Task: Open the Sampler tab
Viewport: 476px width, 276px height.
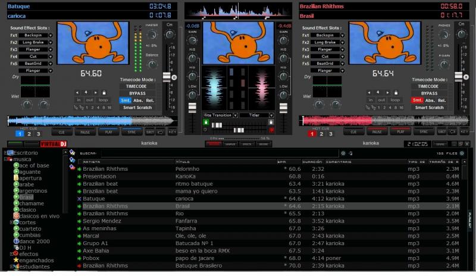Action: (x=230, y=144)
